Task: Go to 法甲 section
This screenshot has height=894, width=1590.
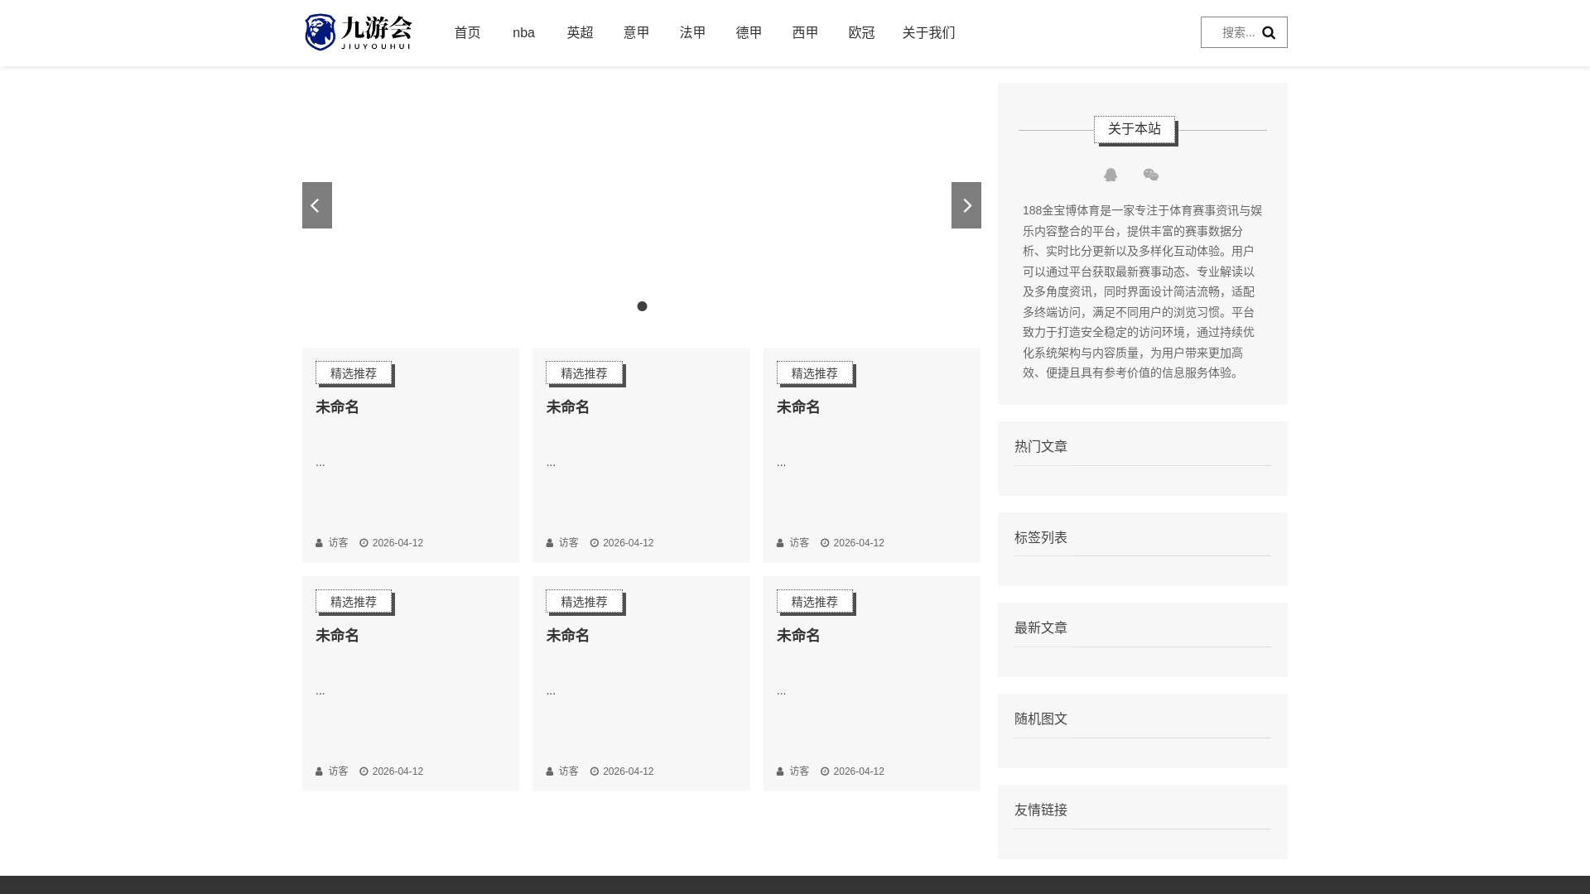Action: (x=692, y=33)
